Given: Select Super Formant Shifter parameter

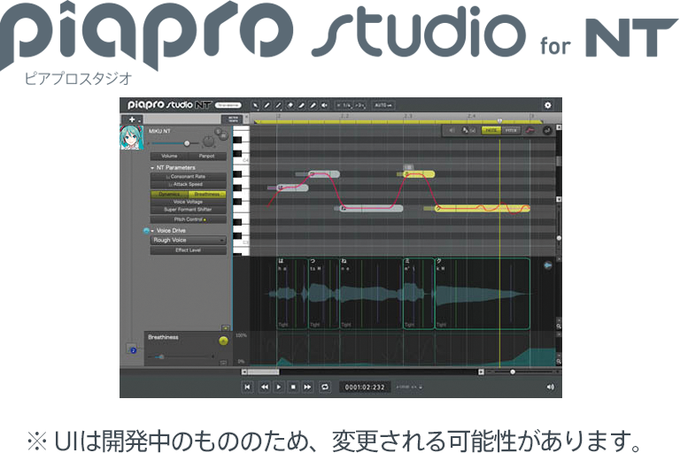Looking at the screenshot, I should 189,210.
